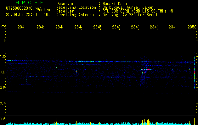Select the file name UT2506082340.pn

pos(23,8)
